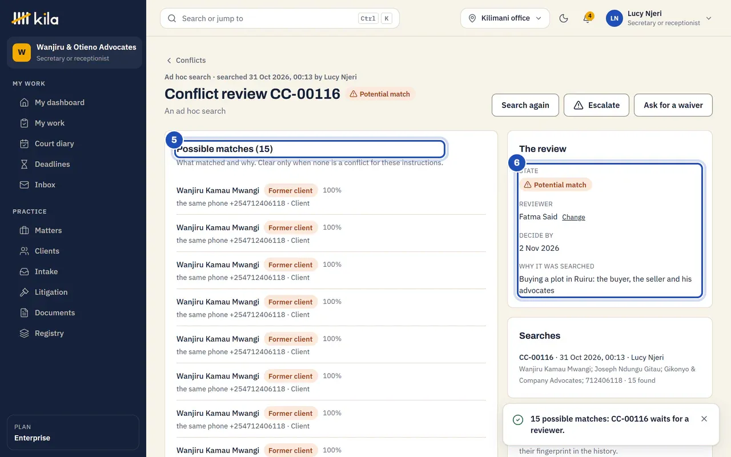Viewport: 731px width, 457px height.
Task: Go back to Conflicts
Action: click(x=186, y=60)
